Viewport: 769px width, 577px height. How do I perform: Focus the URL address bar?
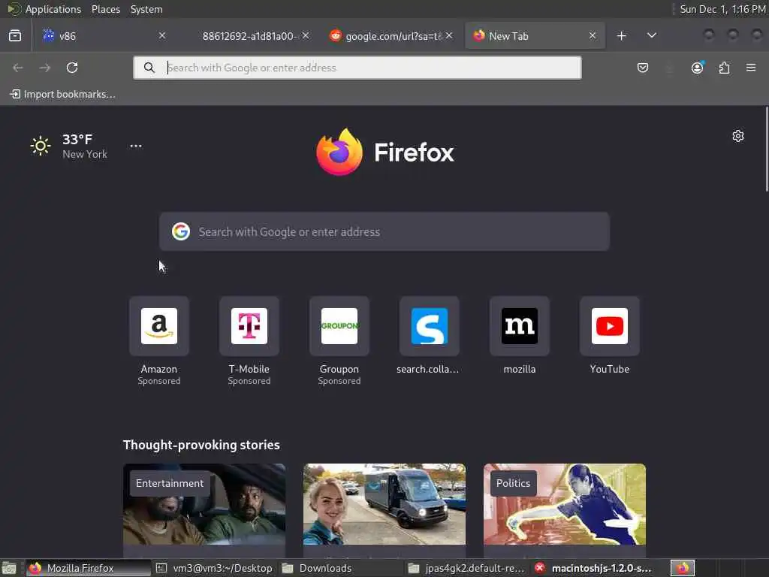[x=357, y=68]
